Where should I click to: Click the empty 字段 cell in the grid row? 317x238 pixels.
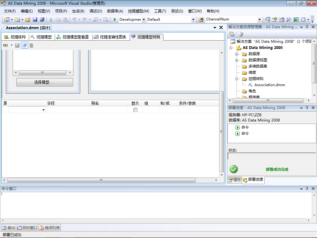pos(68,110)
